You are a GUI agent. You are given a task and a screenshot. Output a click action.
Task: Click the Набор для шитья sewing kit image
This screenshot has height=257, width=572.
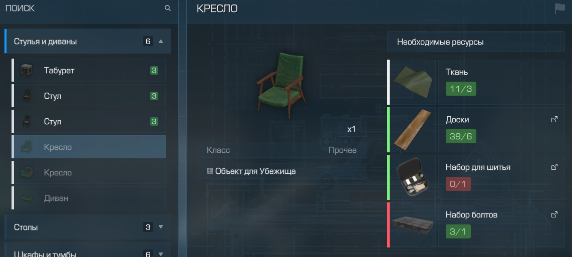(x=413, y=177)
